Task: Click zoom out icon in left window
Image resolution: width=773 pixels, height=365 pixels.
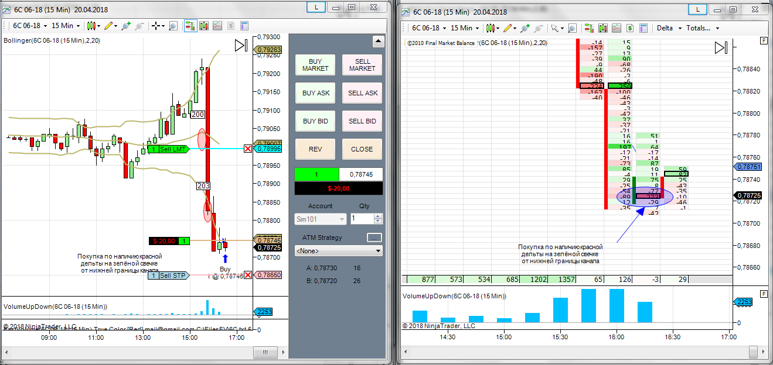Action: (139, 26)
